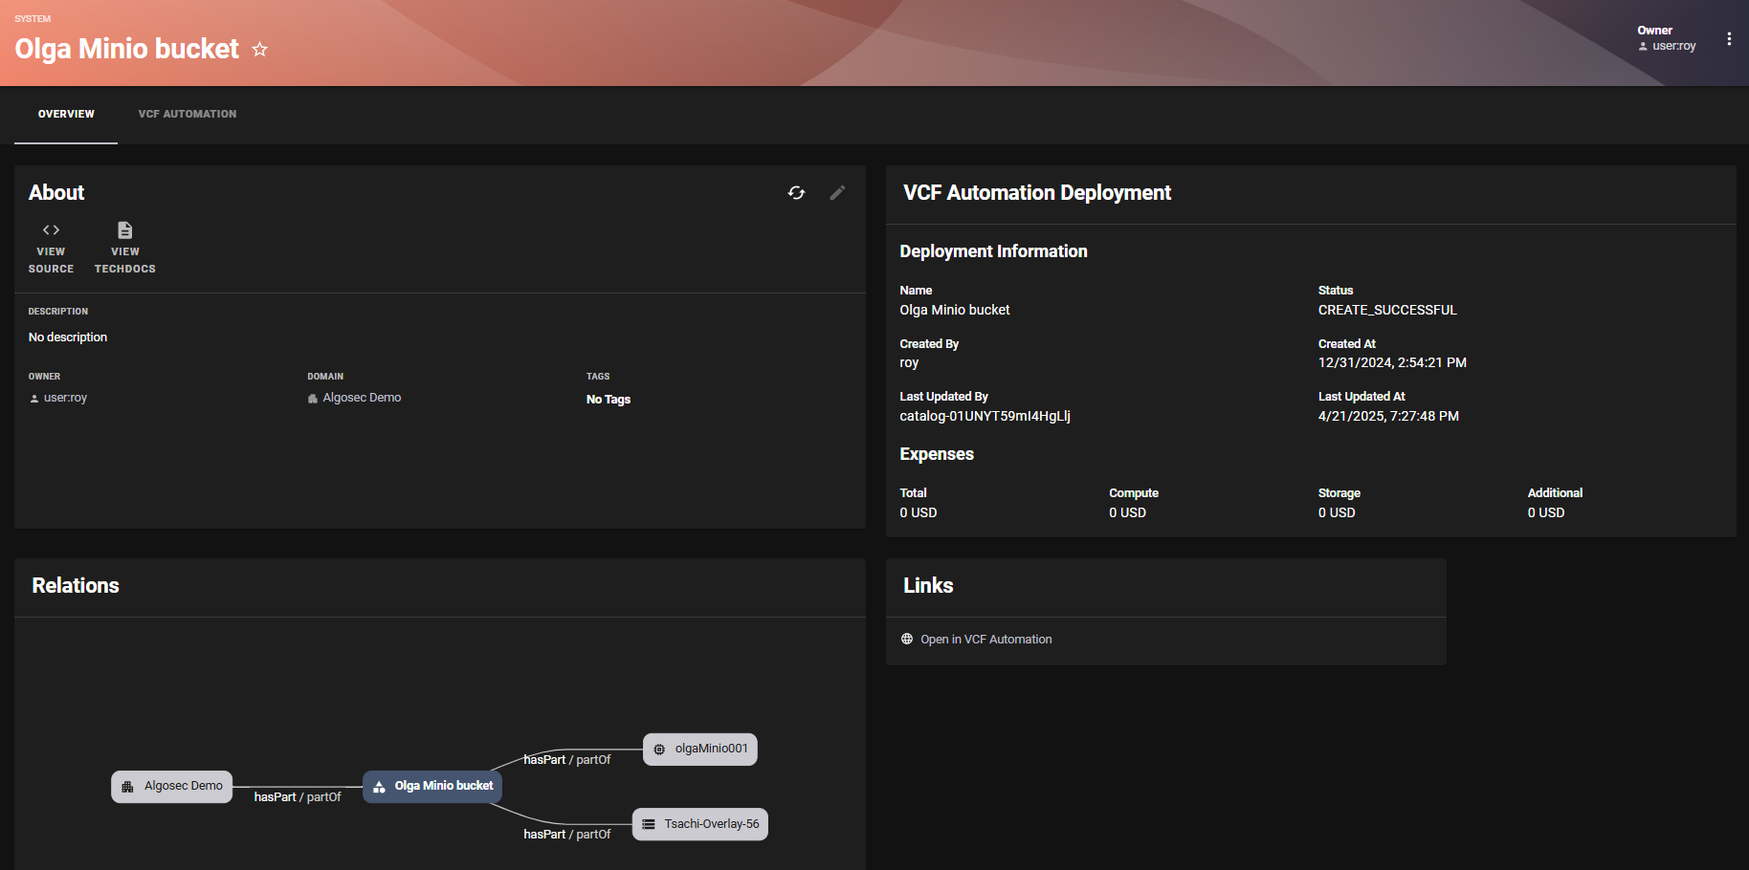This screenshot has width=1749, height=870.
Task: Click hasPart / partOf label near Tsachi-Overlay-56
Action: 566,835
